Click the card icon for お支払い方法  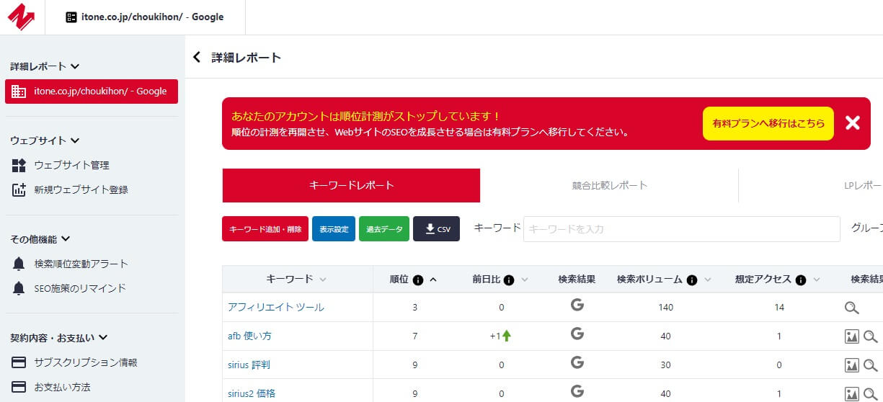tap(19, 387)
